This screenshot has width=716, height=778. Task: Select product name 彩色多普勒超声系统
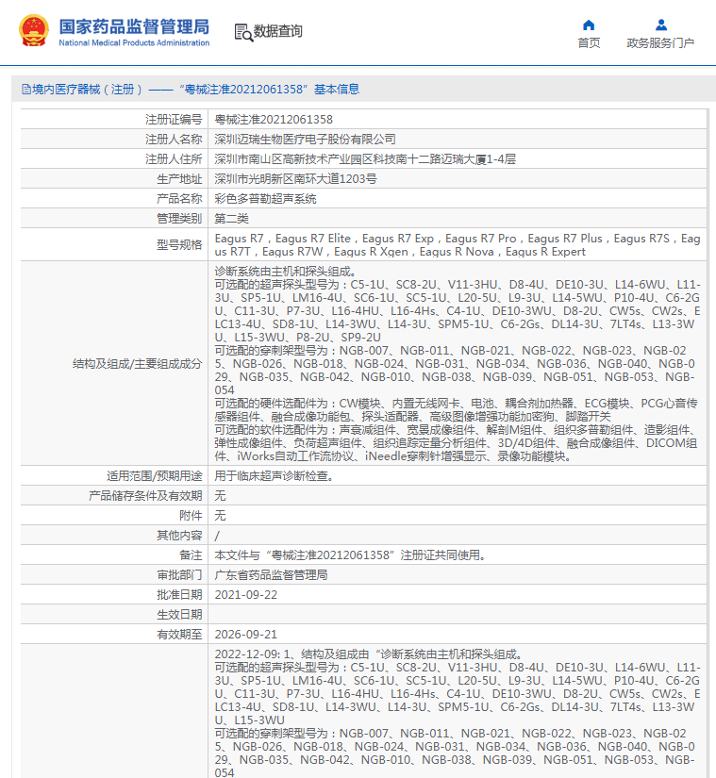pyautogui.click(x=265, y=199)
